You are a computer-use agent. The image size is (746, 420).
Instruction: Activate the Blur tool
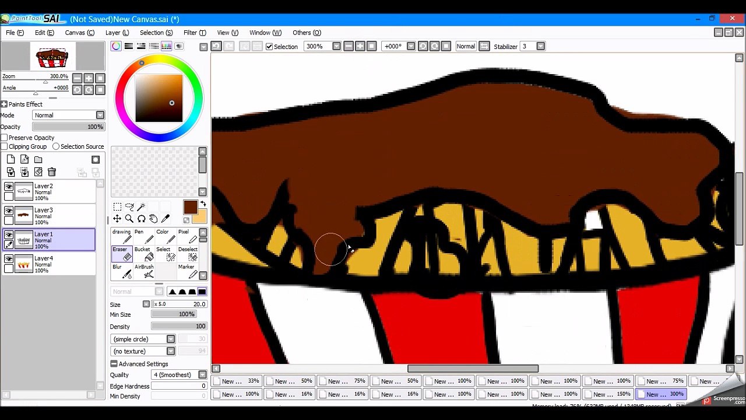(x=122, y=271)
